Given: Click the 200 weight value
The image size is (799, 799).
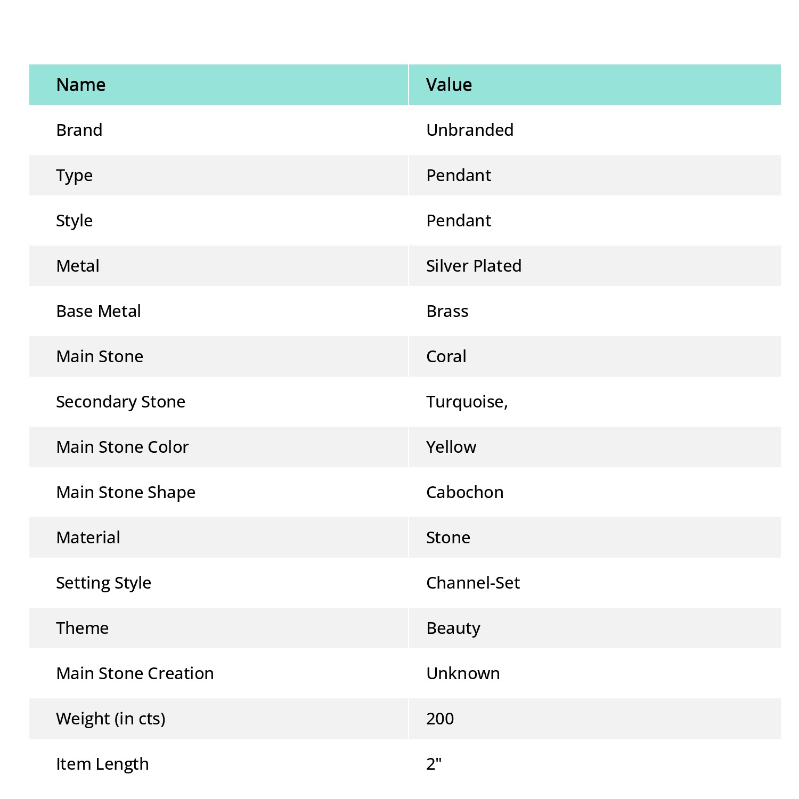Looking at the screenshot, I should (x=440, y=719).
